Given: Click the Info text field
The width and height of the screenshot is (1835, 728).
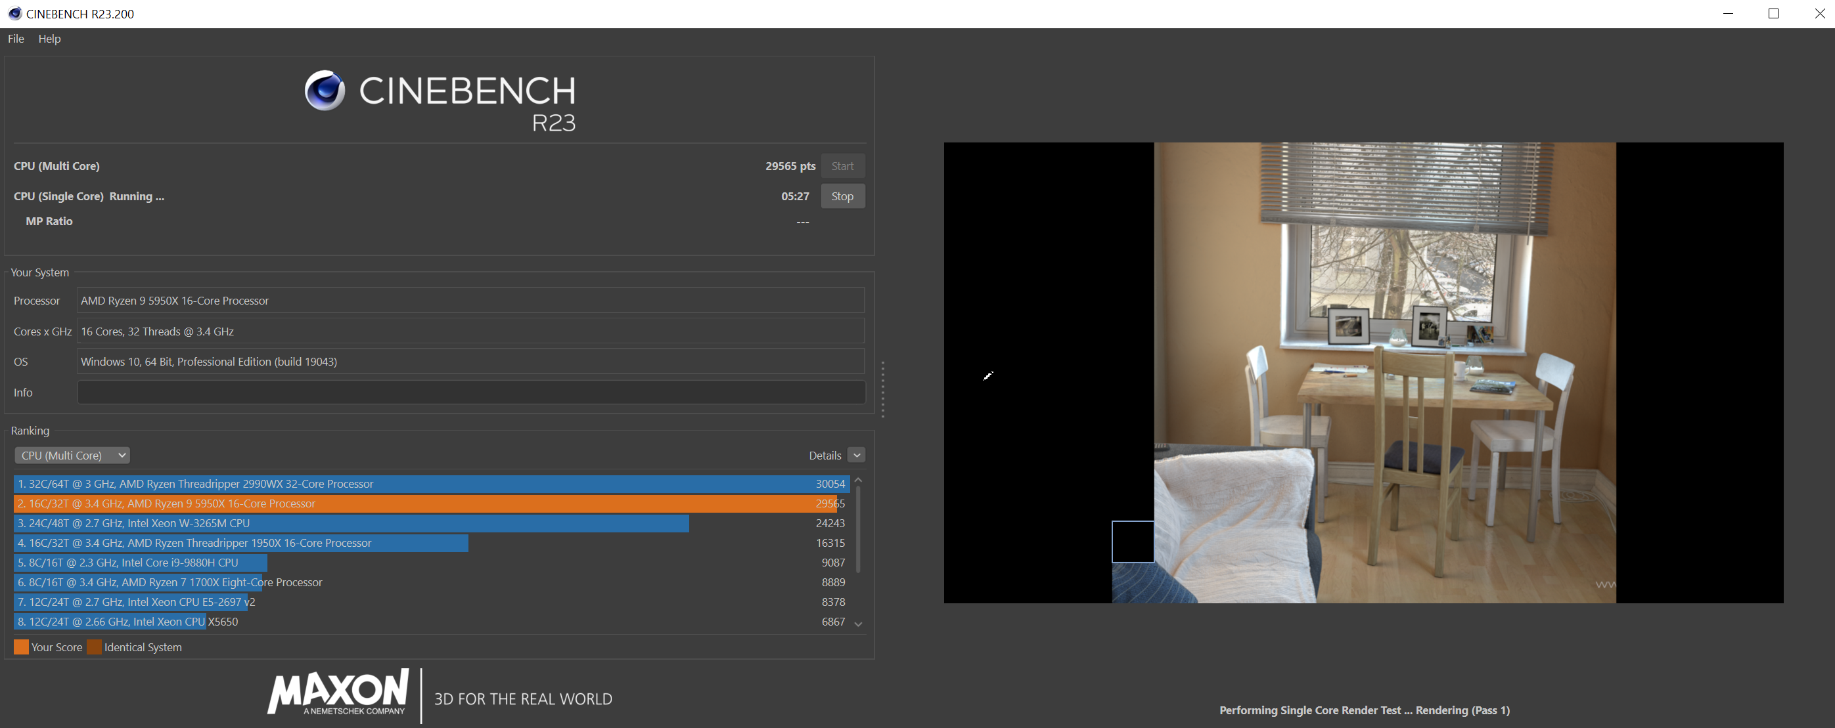Looking at the screenshot, I should pyautogui.click(x=470, y=392).
